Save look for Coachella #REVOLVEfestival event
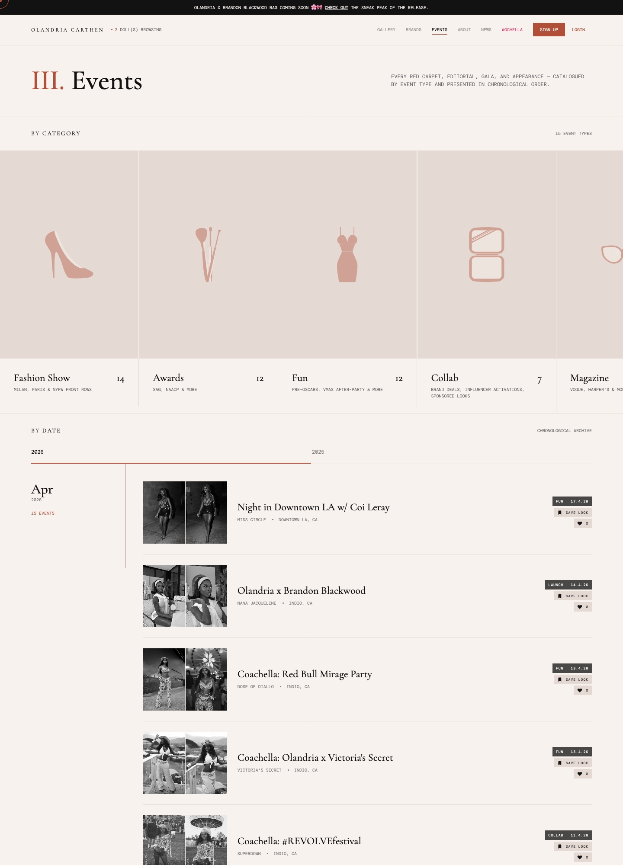The image size is (623, 865). point(573,846)
